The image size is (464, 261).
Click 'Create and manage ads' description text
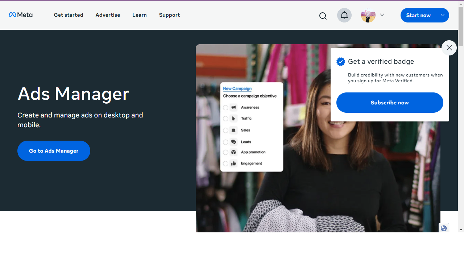click(80, 120)
